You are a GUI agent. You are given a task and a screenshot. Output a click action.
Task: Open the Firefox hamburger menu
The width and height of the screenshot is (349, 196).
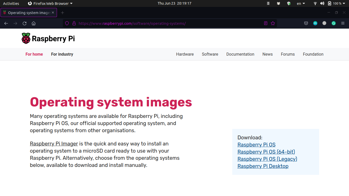point(343,23)
